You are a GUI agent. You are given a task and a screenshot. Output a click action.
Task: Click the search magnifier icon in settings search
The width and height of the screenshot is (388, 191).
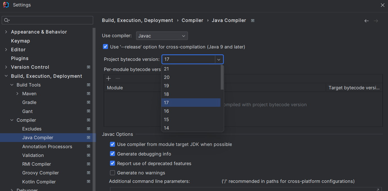click(7, 20)
